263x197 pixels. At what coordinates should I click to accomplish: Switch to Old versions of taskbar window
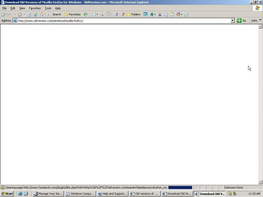[145, 194]
